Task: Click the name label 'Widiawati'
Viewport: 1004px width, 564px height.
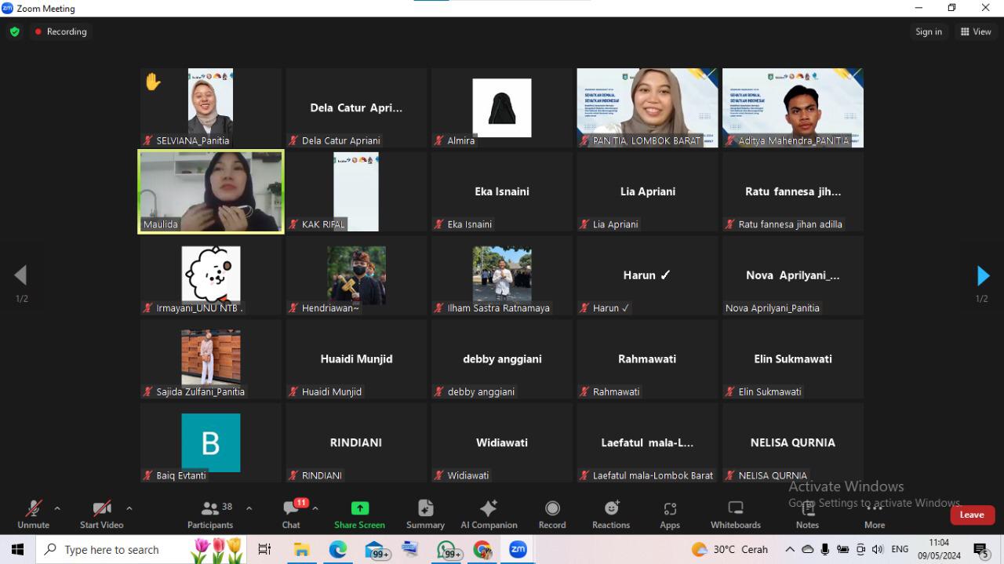Action: pos(467,475)
